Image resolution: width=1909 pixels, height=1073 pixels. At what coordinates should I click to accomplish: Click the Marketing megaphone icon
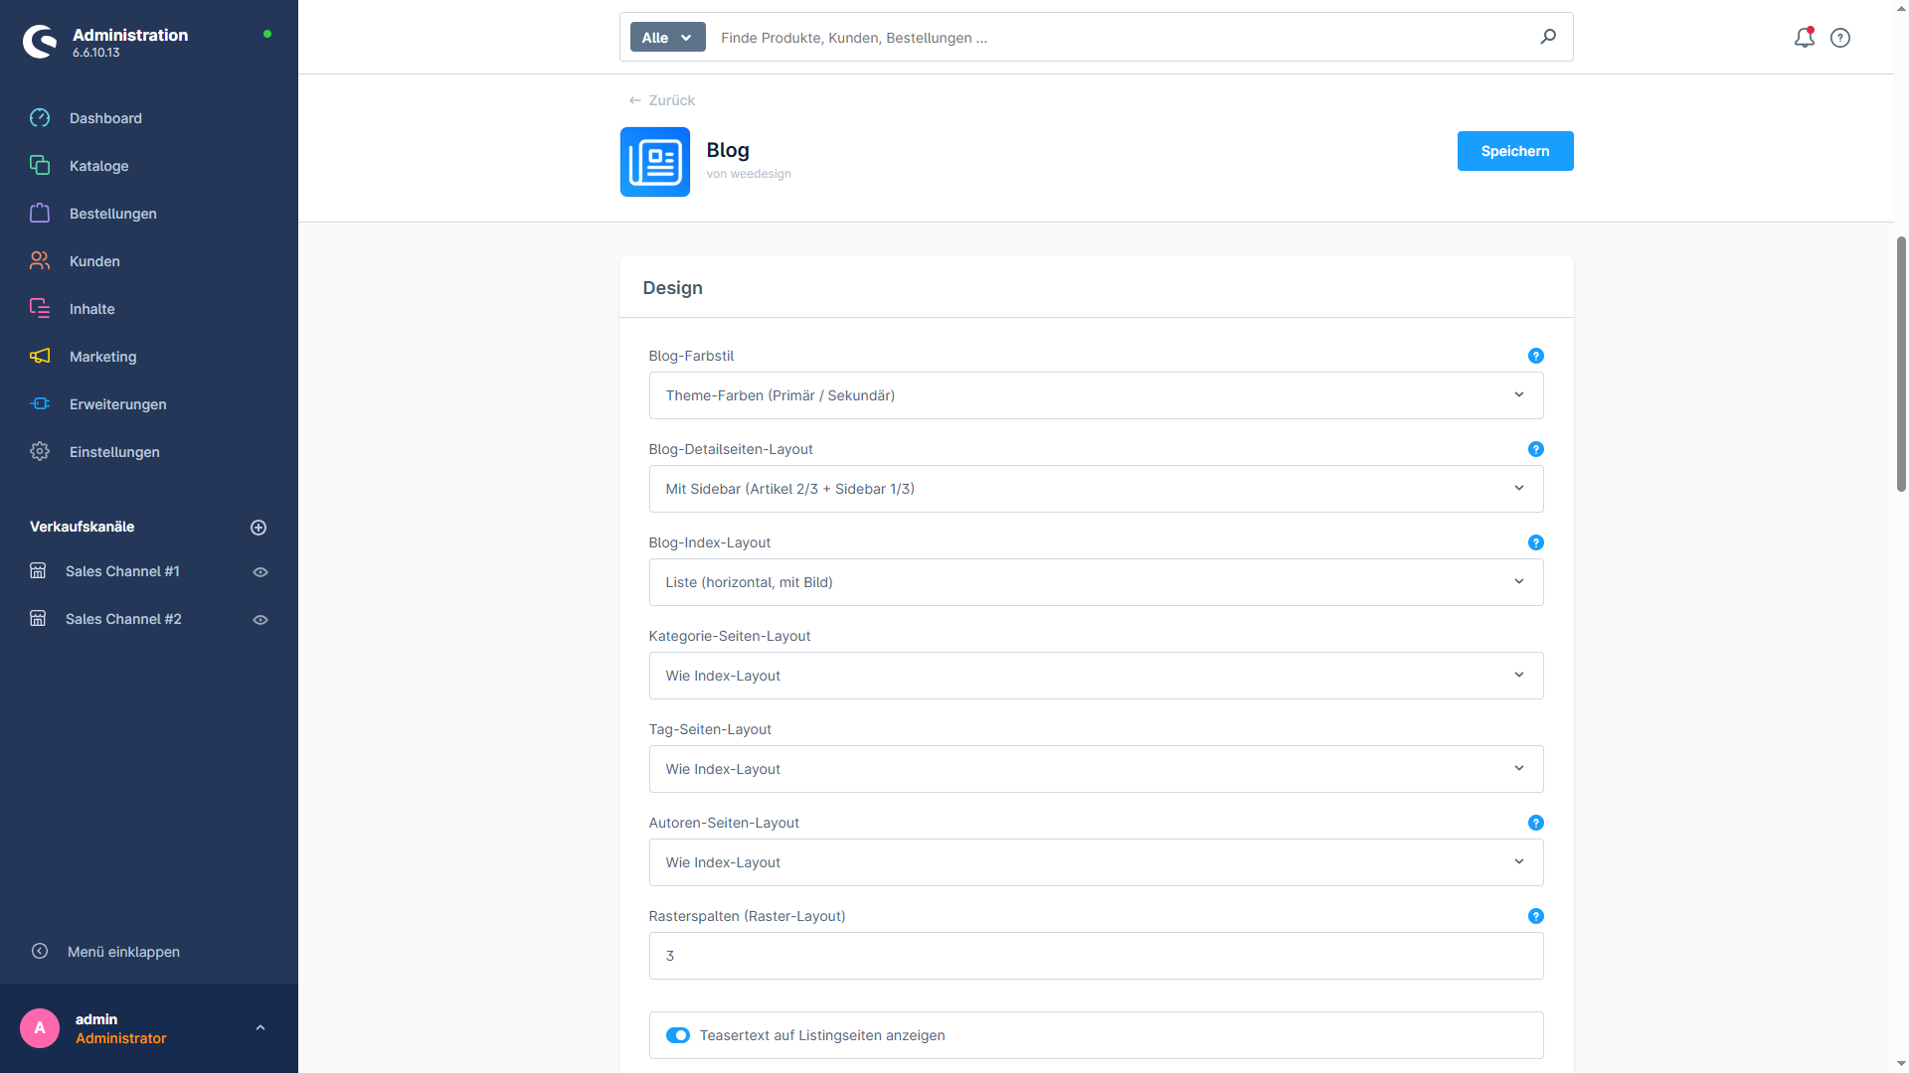[x=40, y=357]
